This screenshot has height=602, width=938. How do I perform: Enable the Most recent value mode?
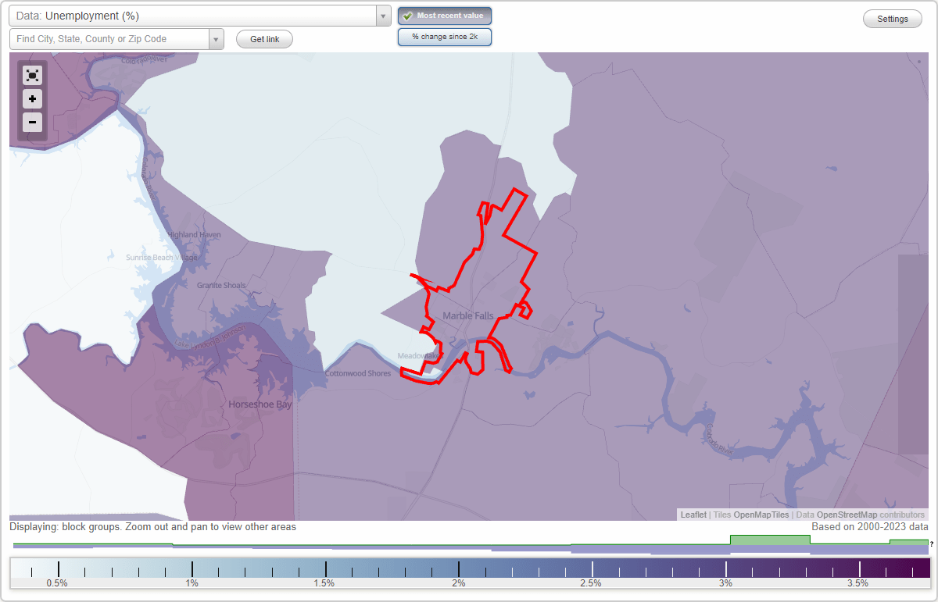[444, 15]
